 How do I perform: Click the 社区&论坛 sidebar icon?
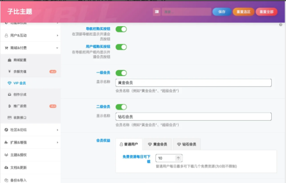(6, 130)
